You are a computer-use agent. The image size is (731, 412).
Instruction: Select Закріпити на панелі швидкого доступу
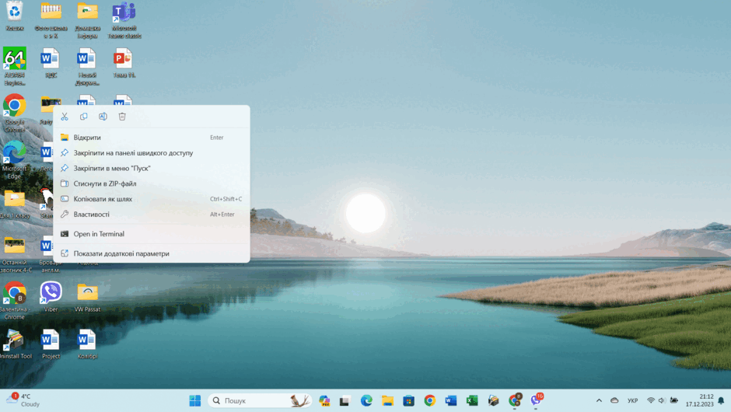pyautogui.click(x=152, y=153)
